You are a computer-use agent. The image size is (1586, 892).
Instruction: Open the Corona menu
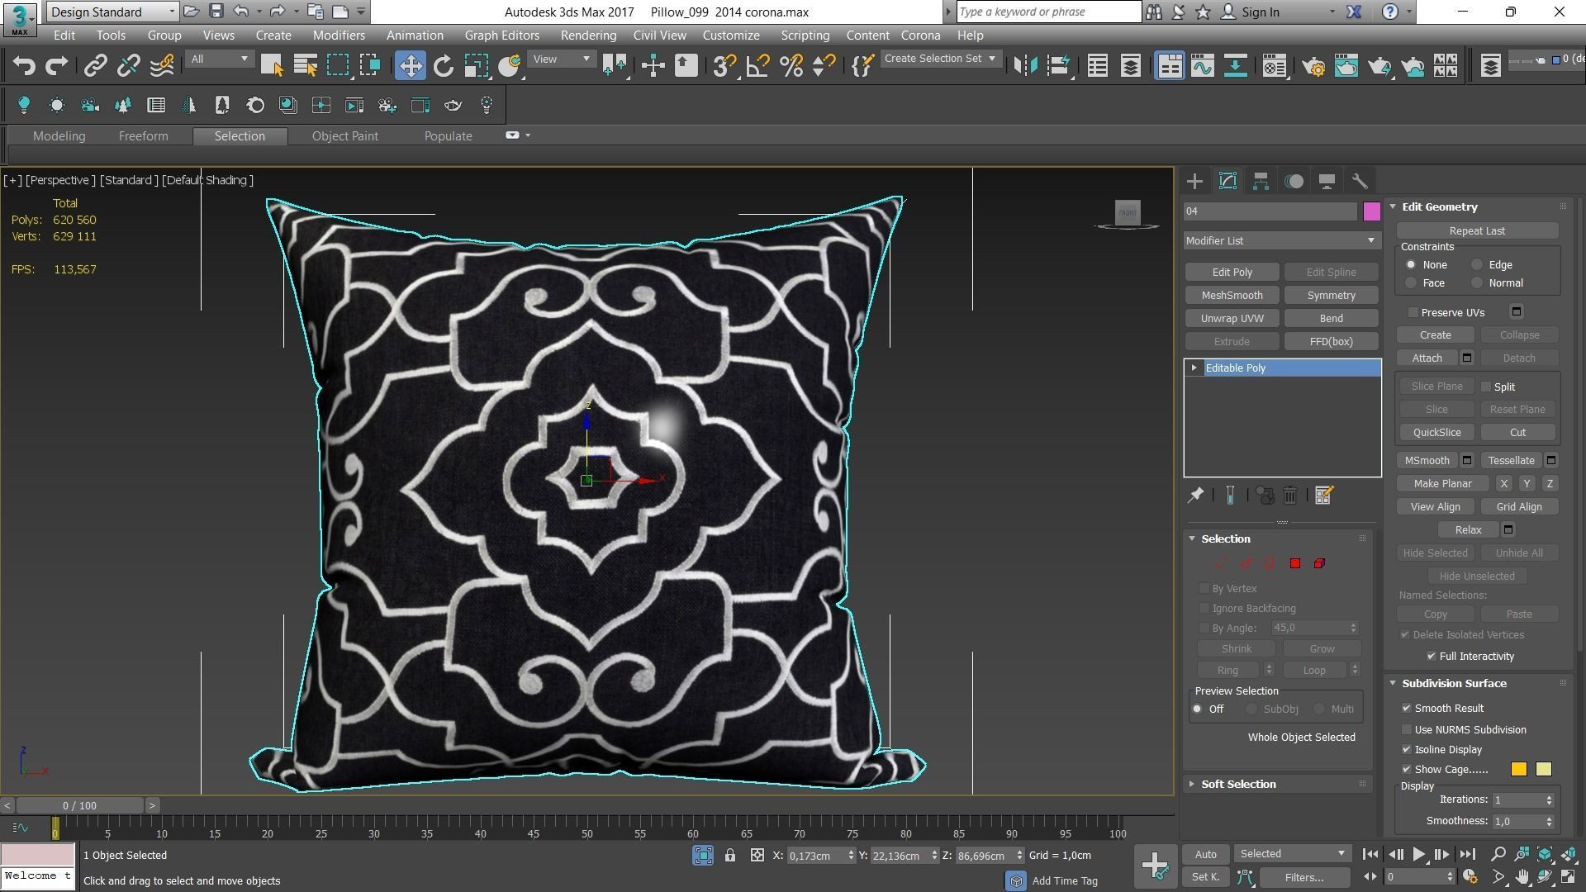click(x=920, y=36)
